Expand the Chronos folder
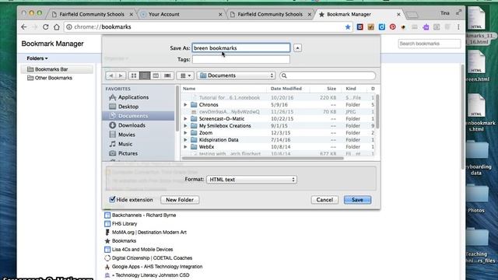 click(185, 105)
